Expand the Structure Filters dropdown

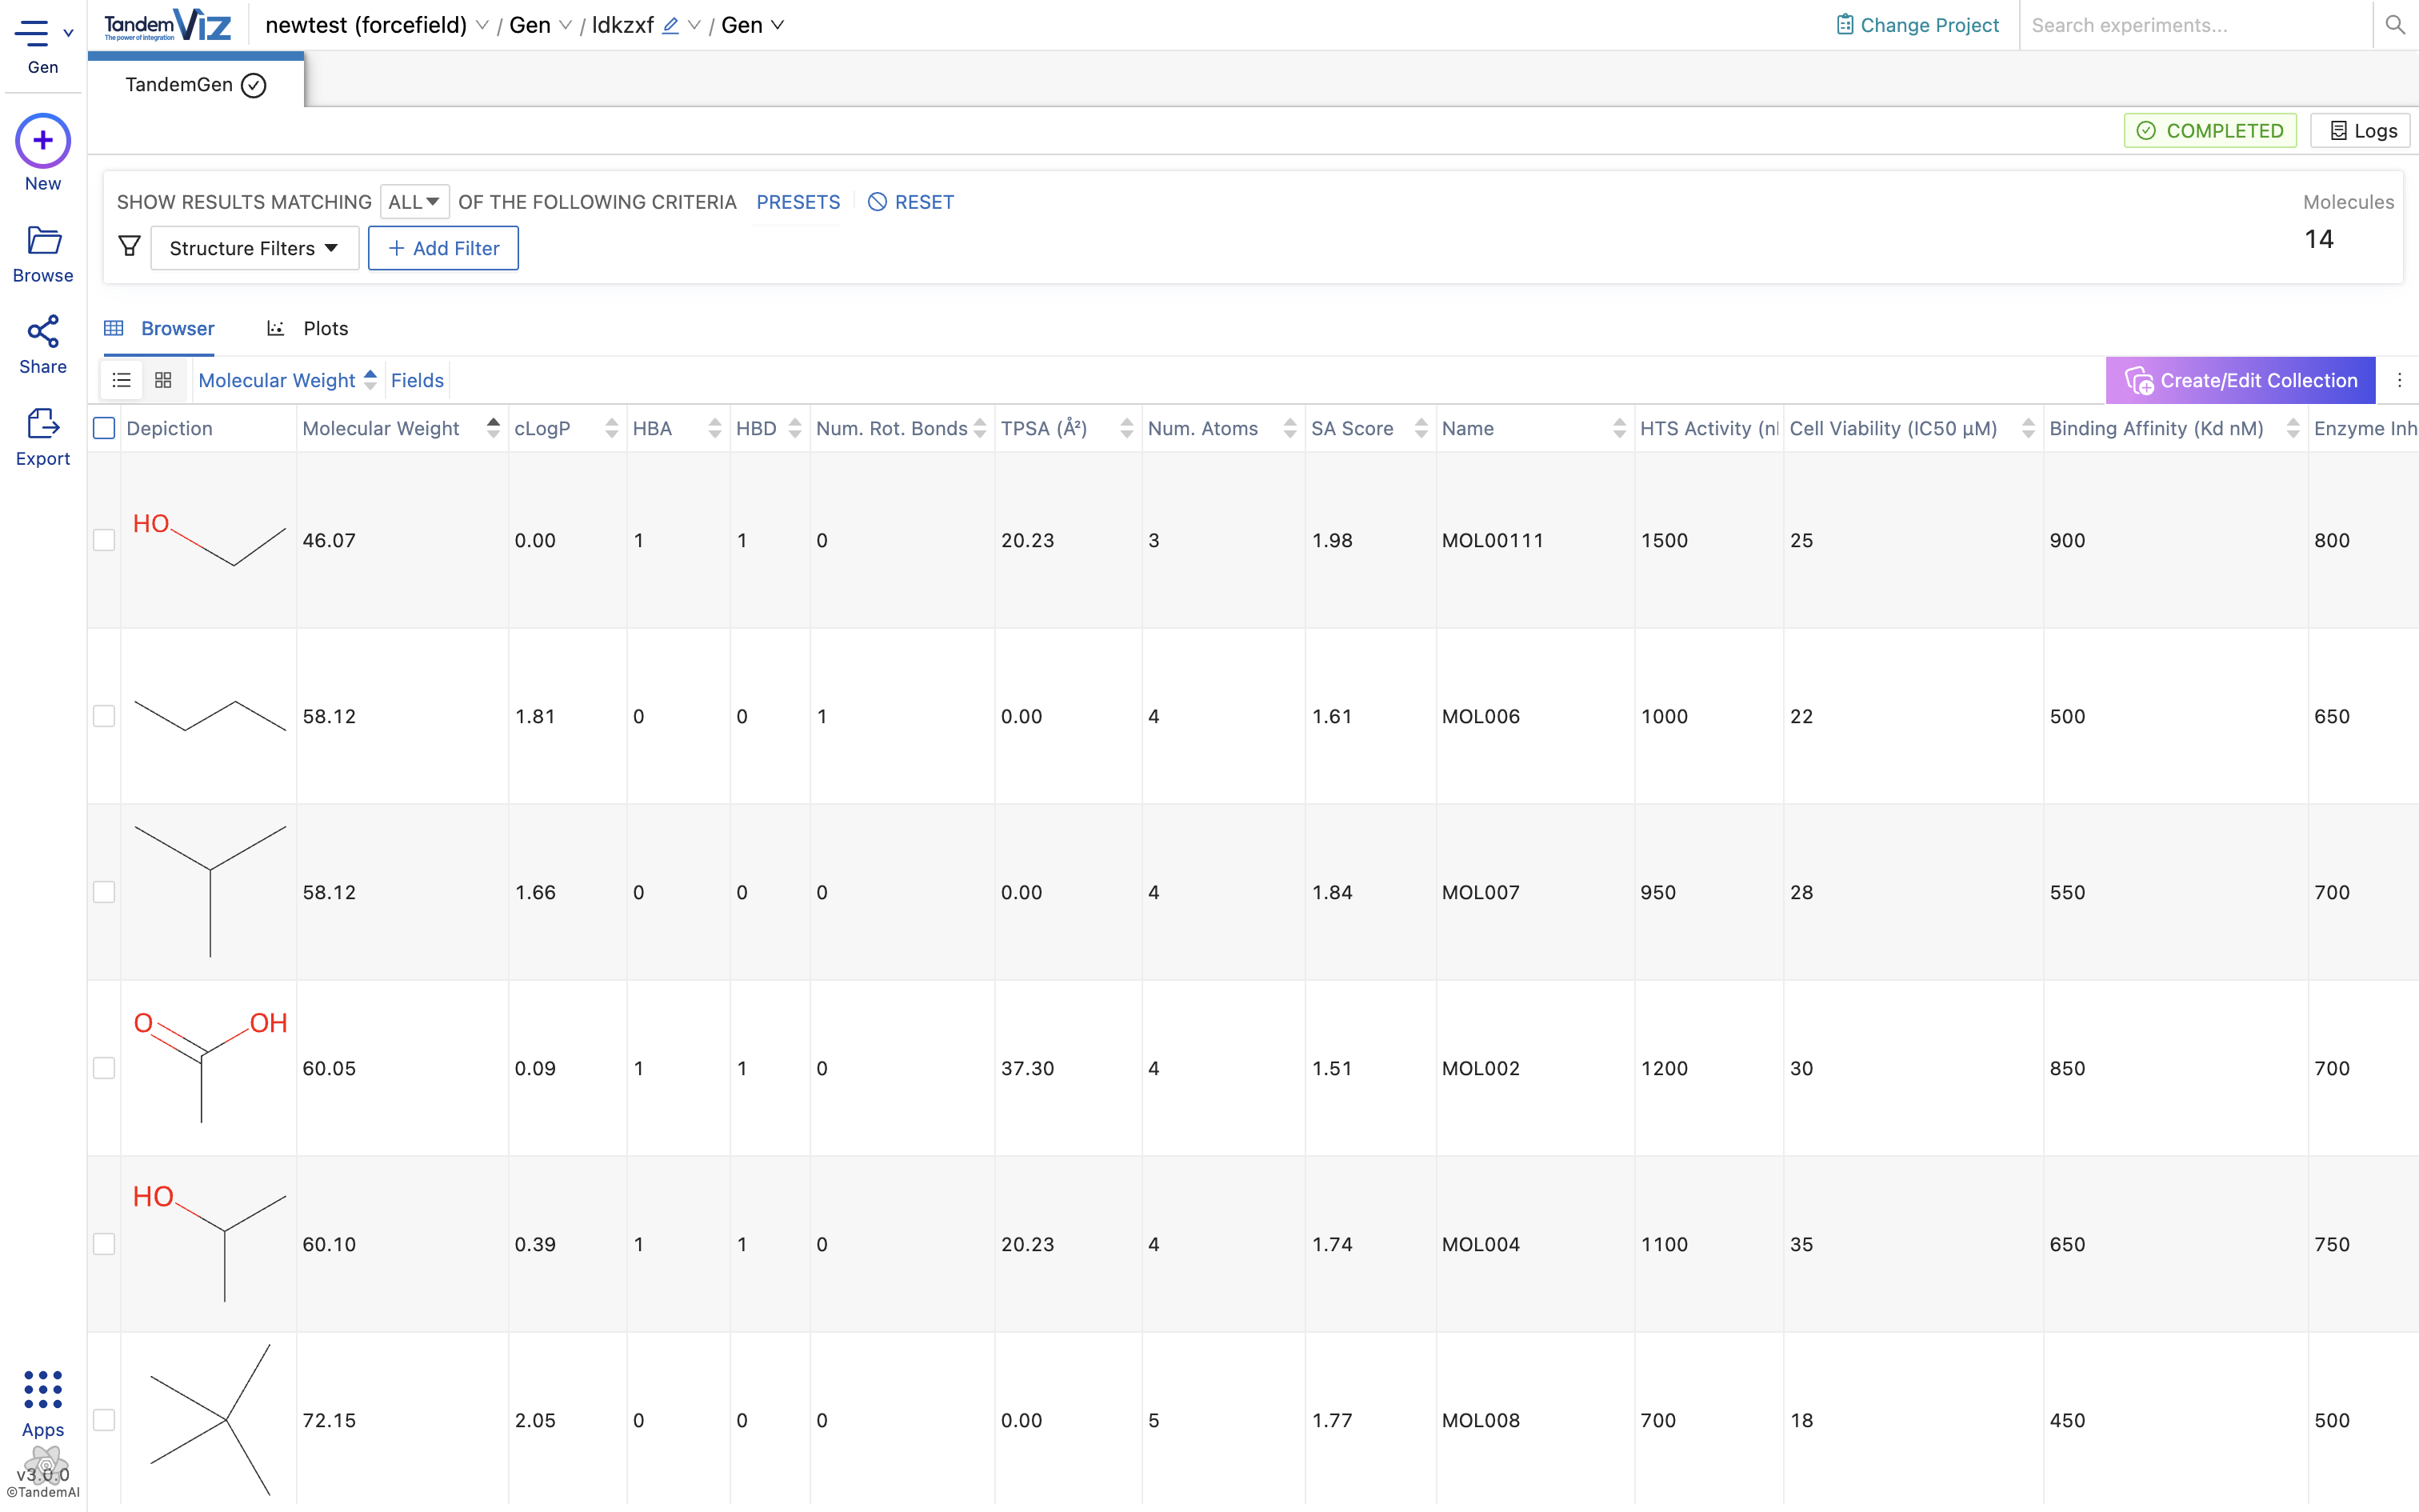(255, 248)
